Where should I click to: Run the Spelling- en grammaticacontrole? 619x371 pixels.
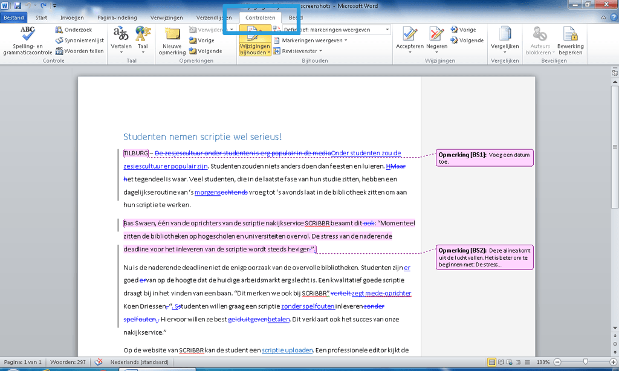tap(28, 40)
